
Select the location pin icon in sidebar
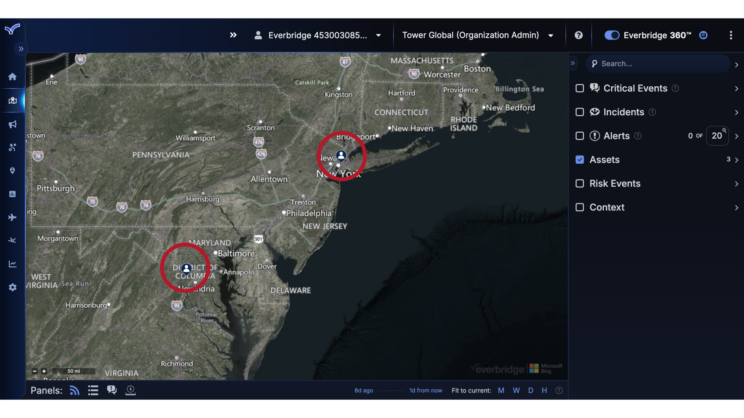click(x=12, y=171)
